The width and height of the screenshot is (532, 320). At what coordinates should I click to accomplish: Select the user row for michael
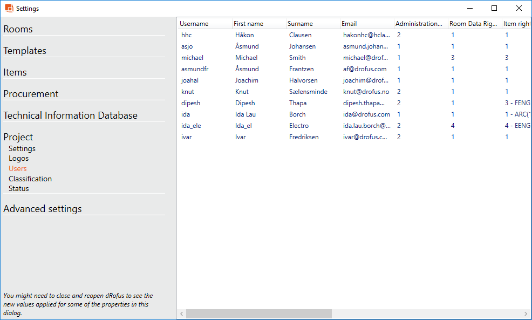[x=192, y=58]
